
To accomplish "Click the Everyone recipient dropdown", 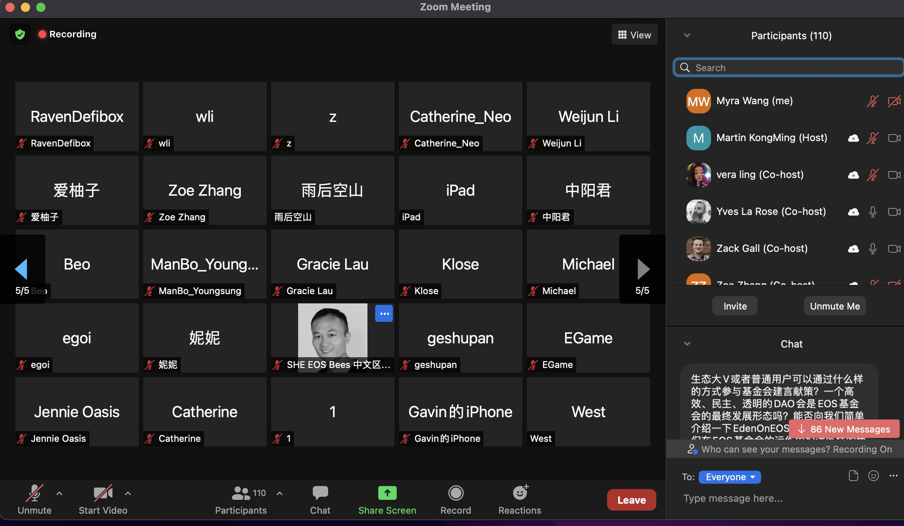I will [x=729, y=477].
